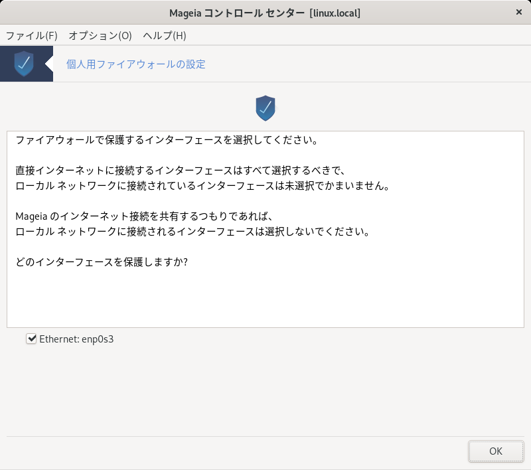The image size is (531, 470).
Task: Confirm with the OK button
Action: pos(496,451)
